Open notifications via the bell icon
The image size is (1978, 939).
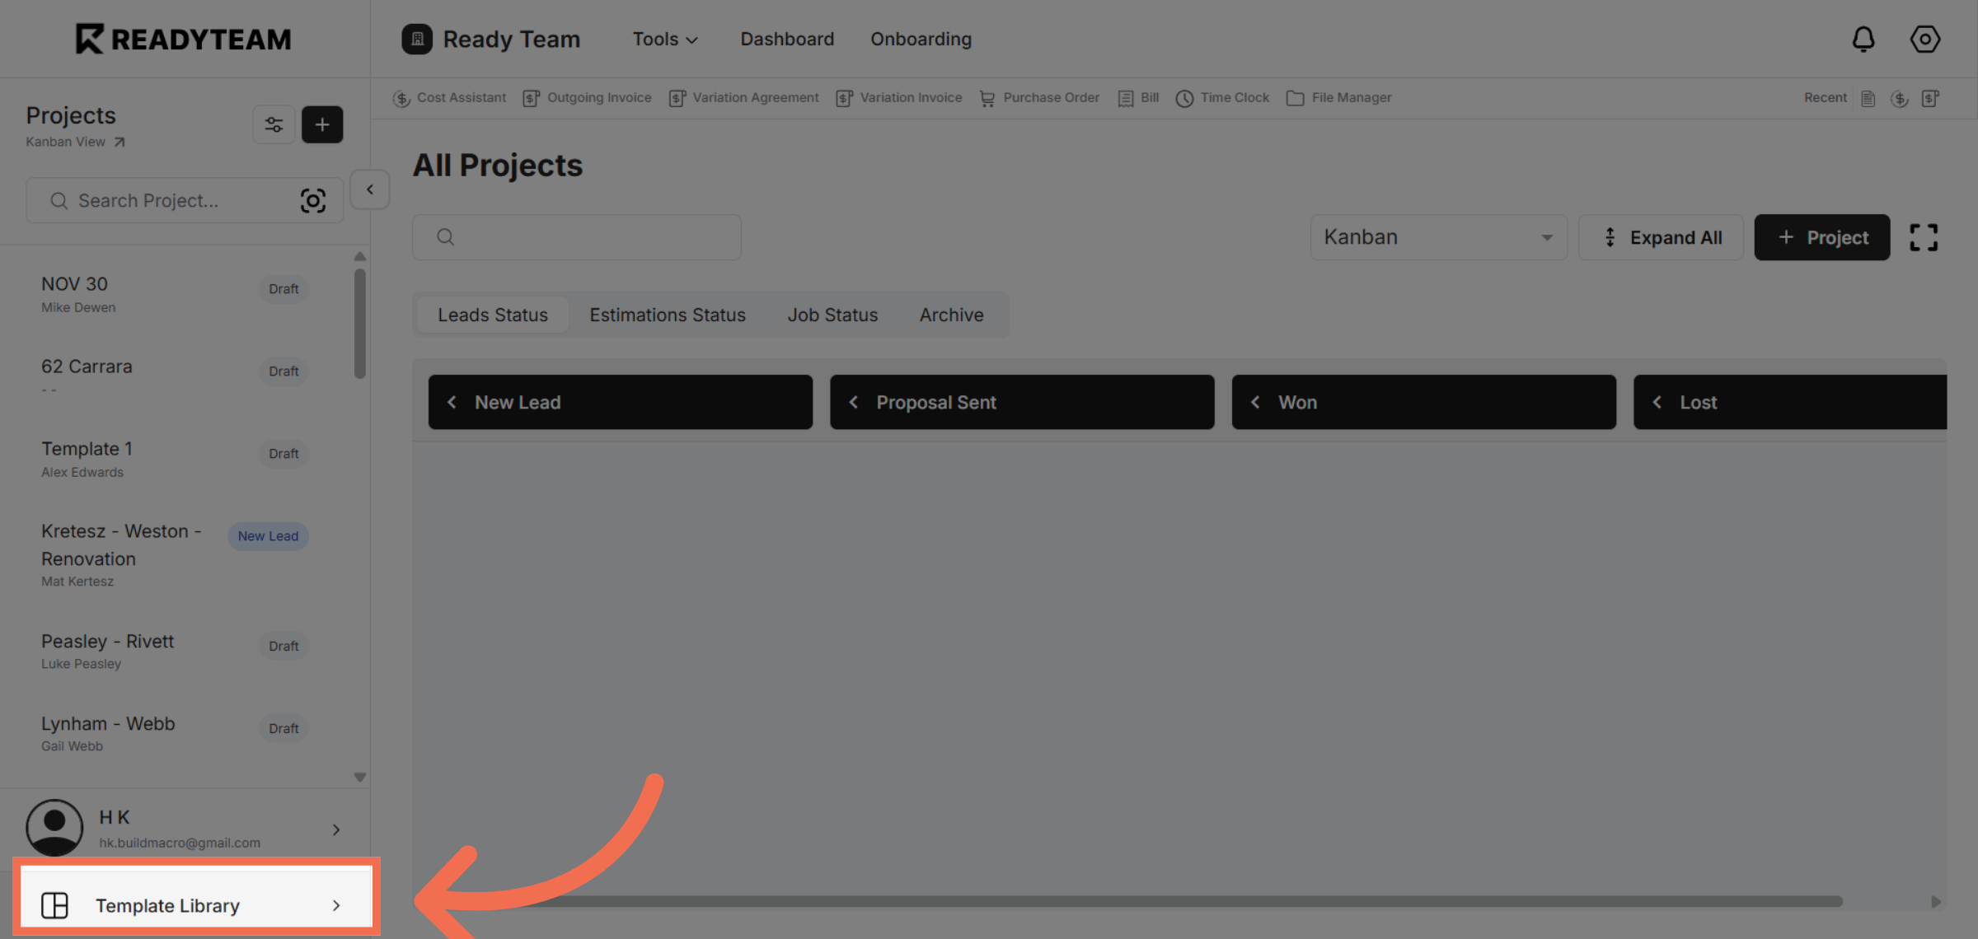[x=1864, y=39]
